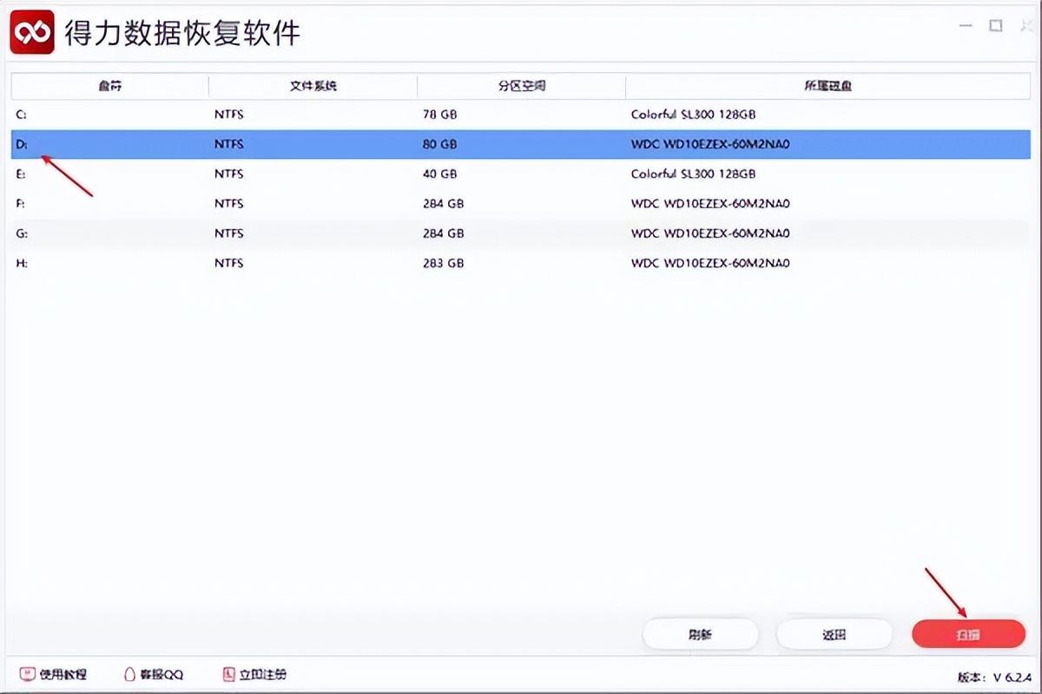This screenshot has height=694, width=1042.
Task: Click 284 GB in the F: row
Action: click(x=443, y=204)
